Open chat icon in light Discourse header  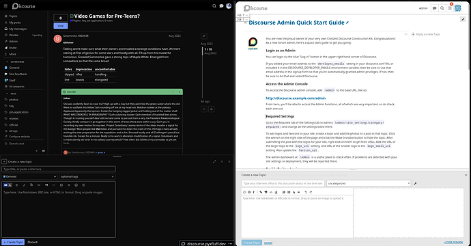[x=434, y=8]
